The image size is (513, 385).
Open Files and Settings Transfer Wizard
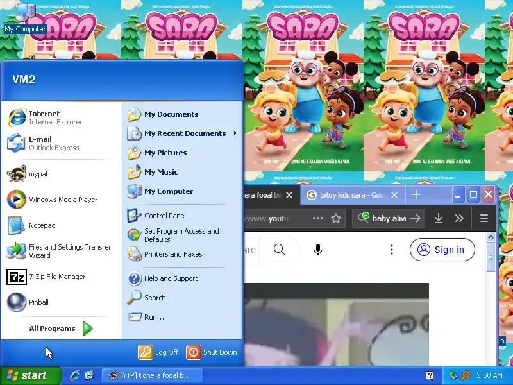pos(61,251)
